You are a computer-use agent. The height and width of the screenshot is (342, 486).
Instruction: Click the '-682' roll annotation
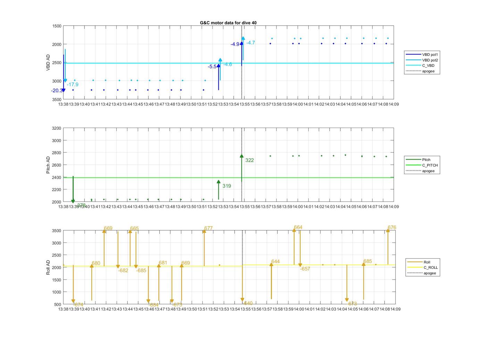point(123,271)
